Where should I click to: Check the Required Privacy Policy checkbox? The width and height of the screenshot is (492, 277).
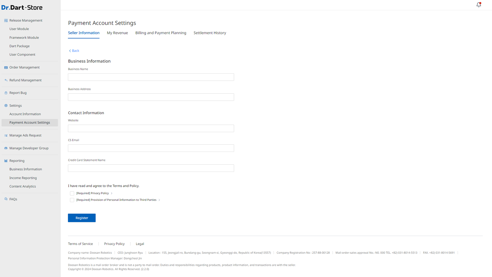72,193
